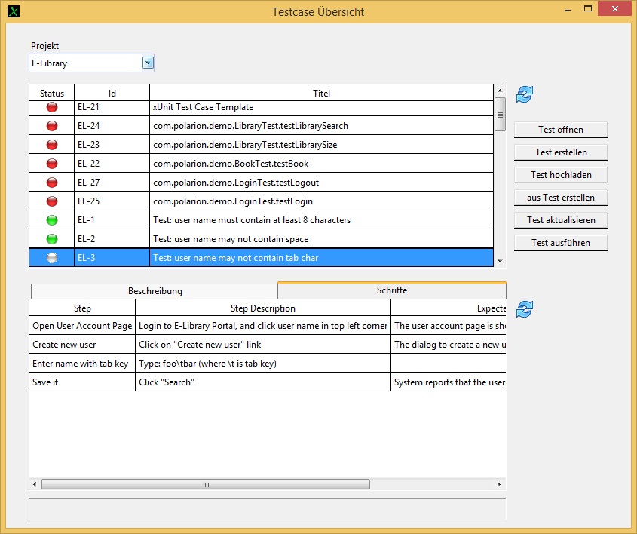Select the Schritte tab
Image resolution: width=637 pixels, height=534 pixels.
(391, 290)
